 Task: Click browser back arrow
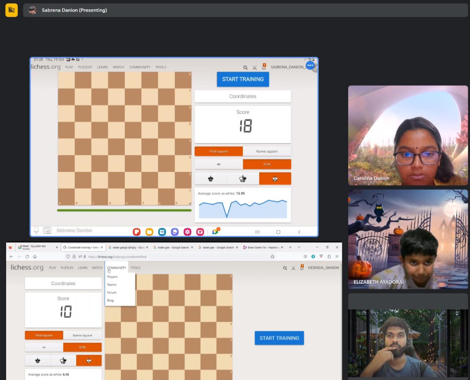(11, 257)
